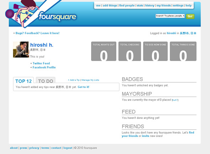210x154 pixels.
Task: Click the 'logout' footer link
Action: tap(68, 148)
